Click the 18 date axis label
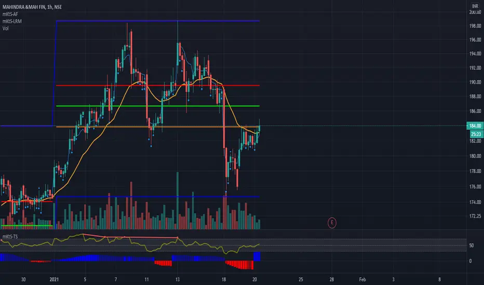 click(x=224, y=279)
